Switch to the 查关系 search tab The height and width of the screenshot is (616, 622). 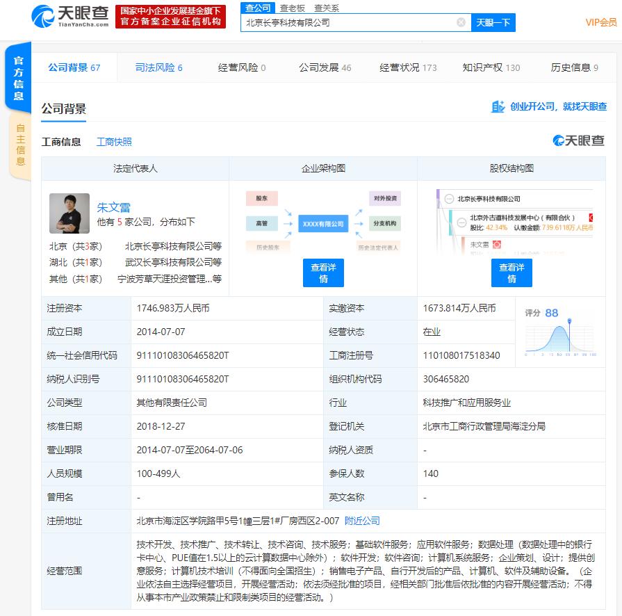click(x=327, y=8)
